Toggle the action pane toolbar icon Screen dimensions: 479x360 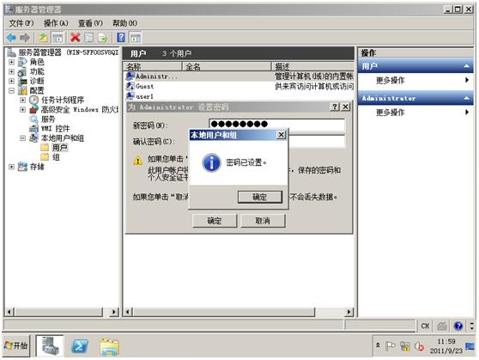(136, 38)
